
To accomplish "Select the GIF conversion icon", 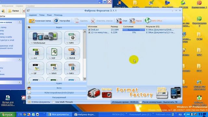I will coord(36,68).
